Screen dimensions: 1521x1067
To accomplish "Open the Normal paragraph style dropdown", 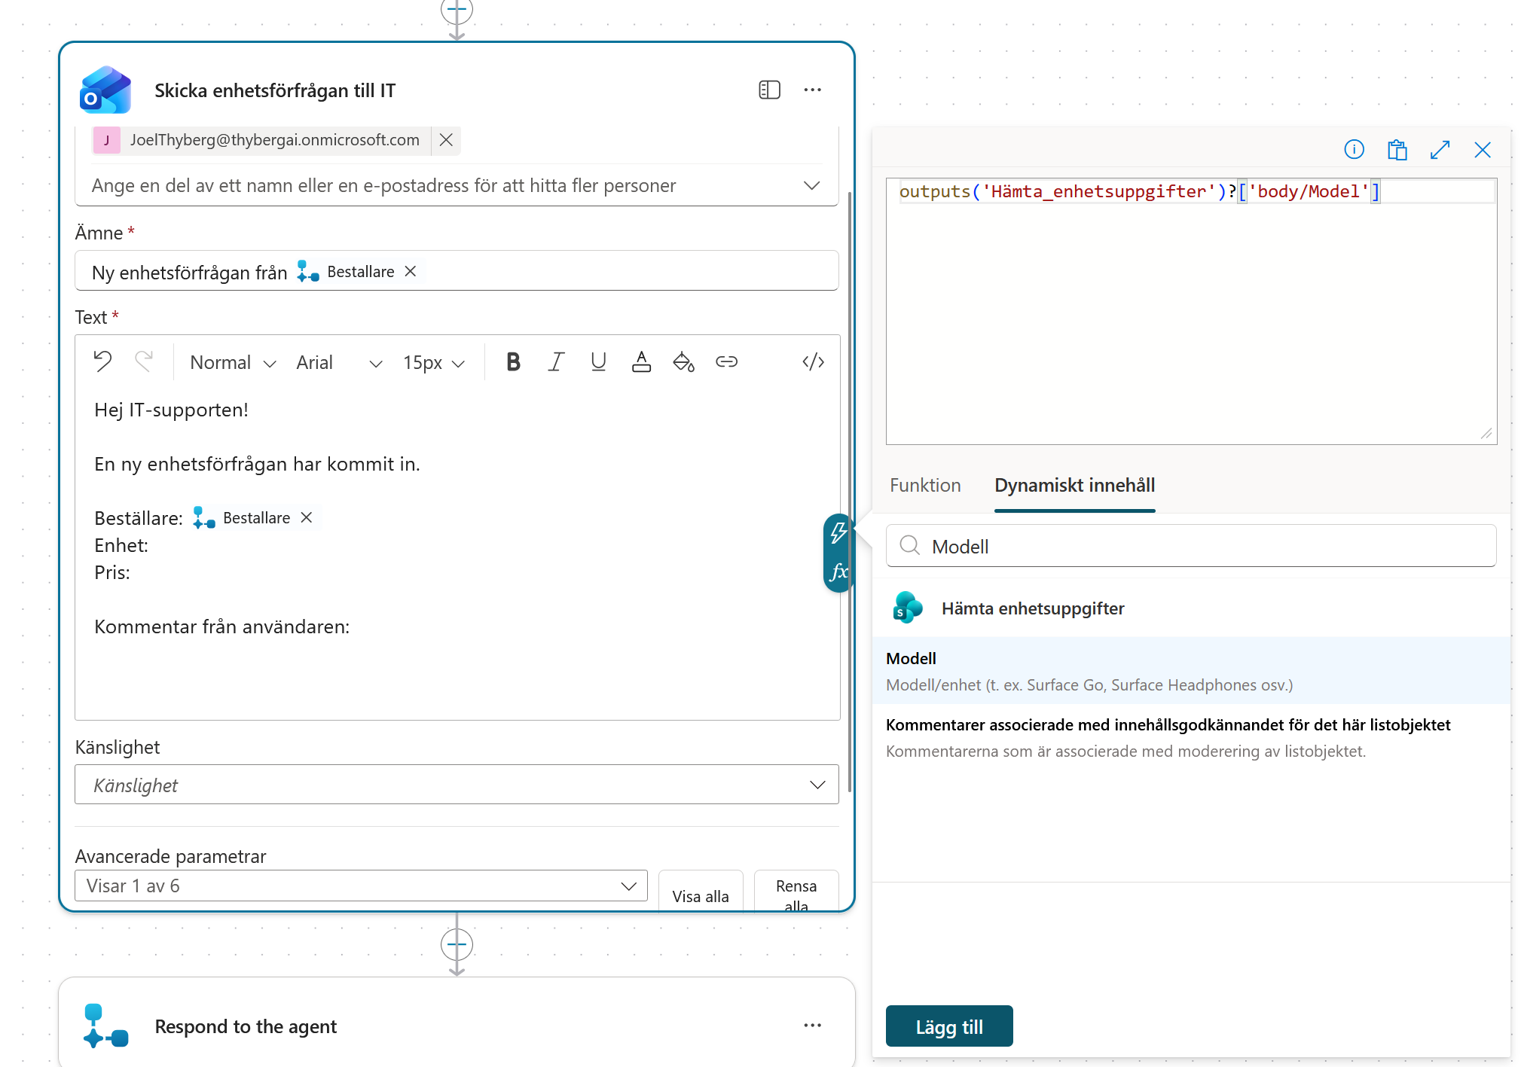I will (x=232, y=363).
